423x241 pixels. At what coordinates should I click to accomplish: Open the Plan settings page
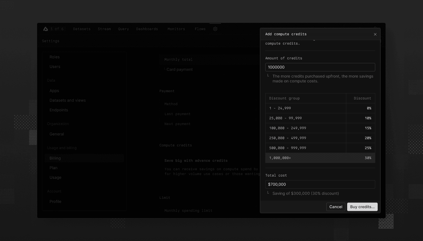(x=53, y=167)
